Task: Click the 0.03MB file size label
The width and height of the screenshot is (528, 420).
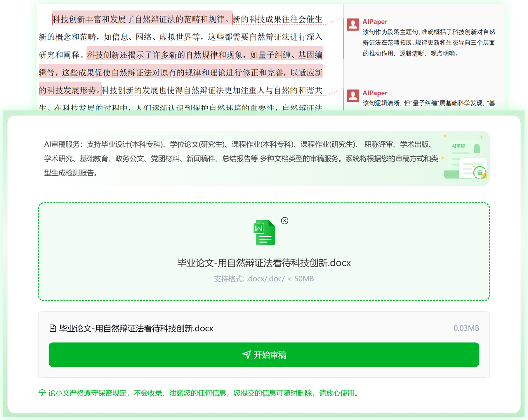Action: point(466,328)
